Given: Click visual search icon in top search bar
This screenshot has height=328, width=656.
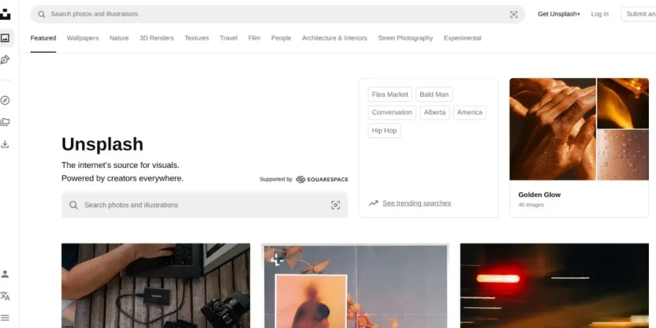Looking at the screenshot, I should pos(513,14).
